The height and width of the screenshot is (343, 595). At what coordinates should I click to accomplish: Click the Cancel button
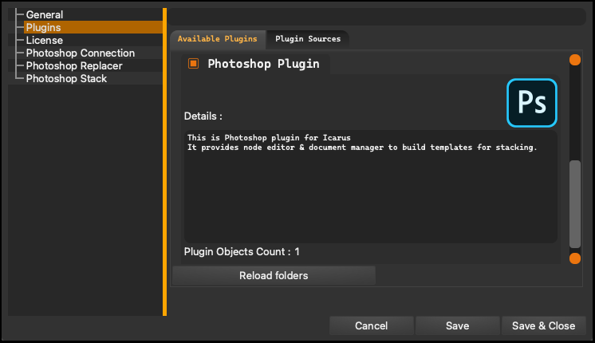pyautogui.click(x=371, y=325)
